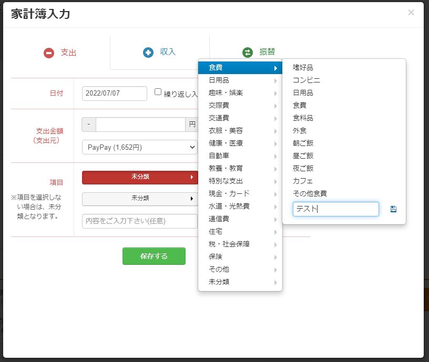The image size is (429, 362).
Task: Choose 外食 from the submenu
Action: point(300,130)
